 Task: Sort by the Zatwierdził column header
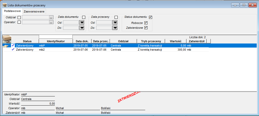pos(196,41)
